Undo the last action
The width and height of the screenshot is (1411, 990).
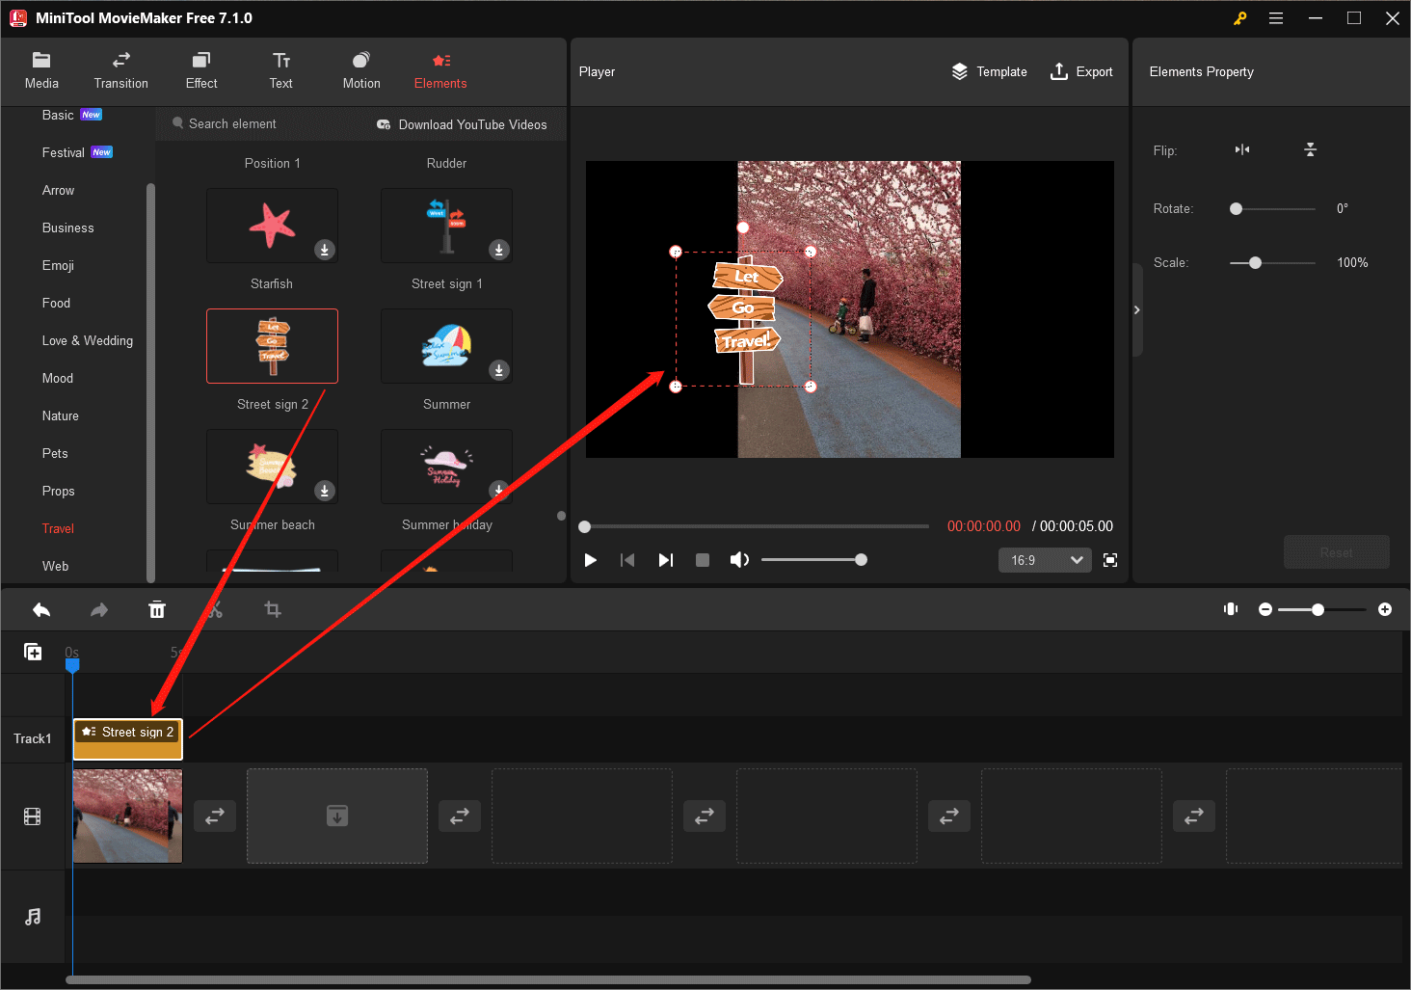point(41,609)
